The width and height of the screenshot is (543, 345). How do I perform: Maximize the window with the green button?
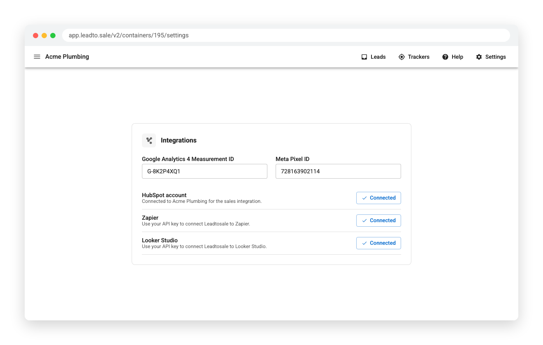53,35
